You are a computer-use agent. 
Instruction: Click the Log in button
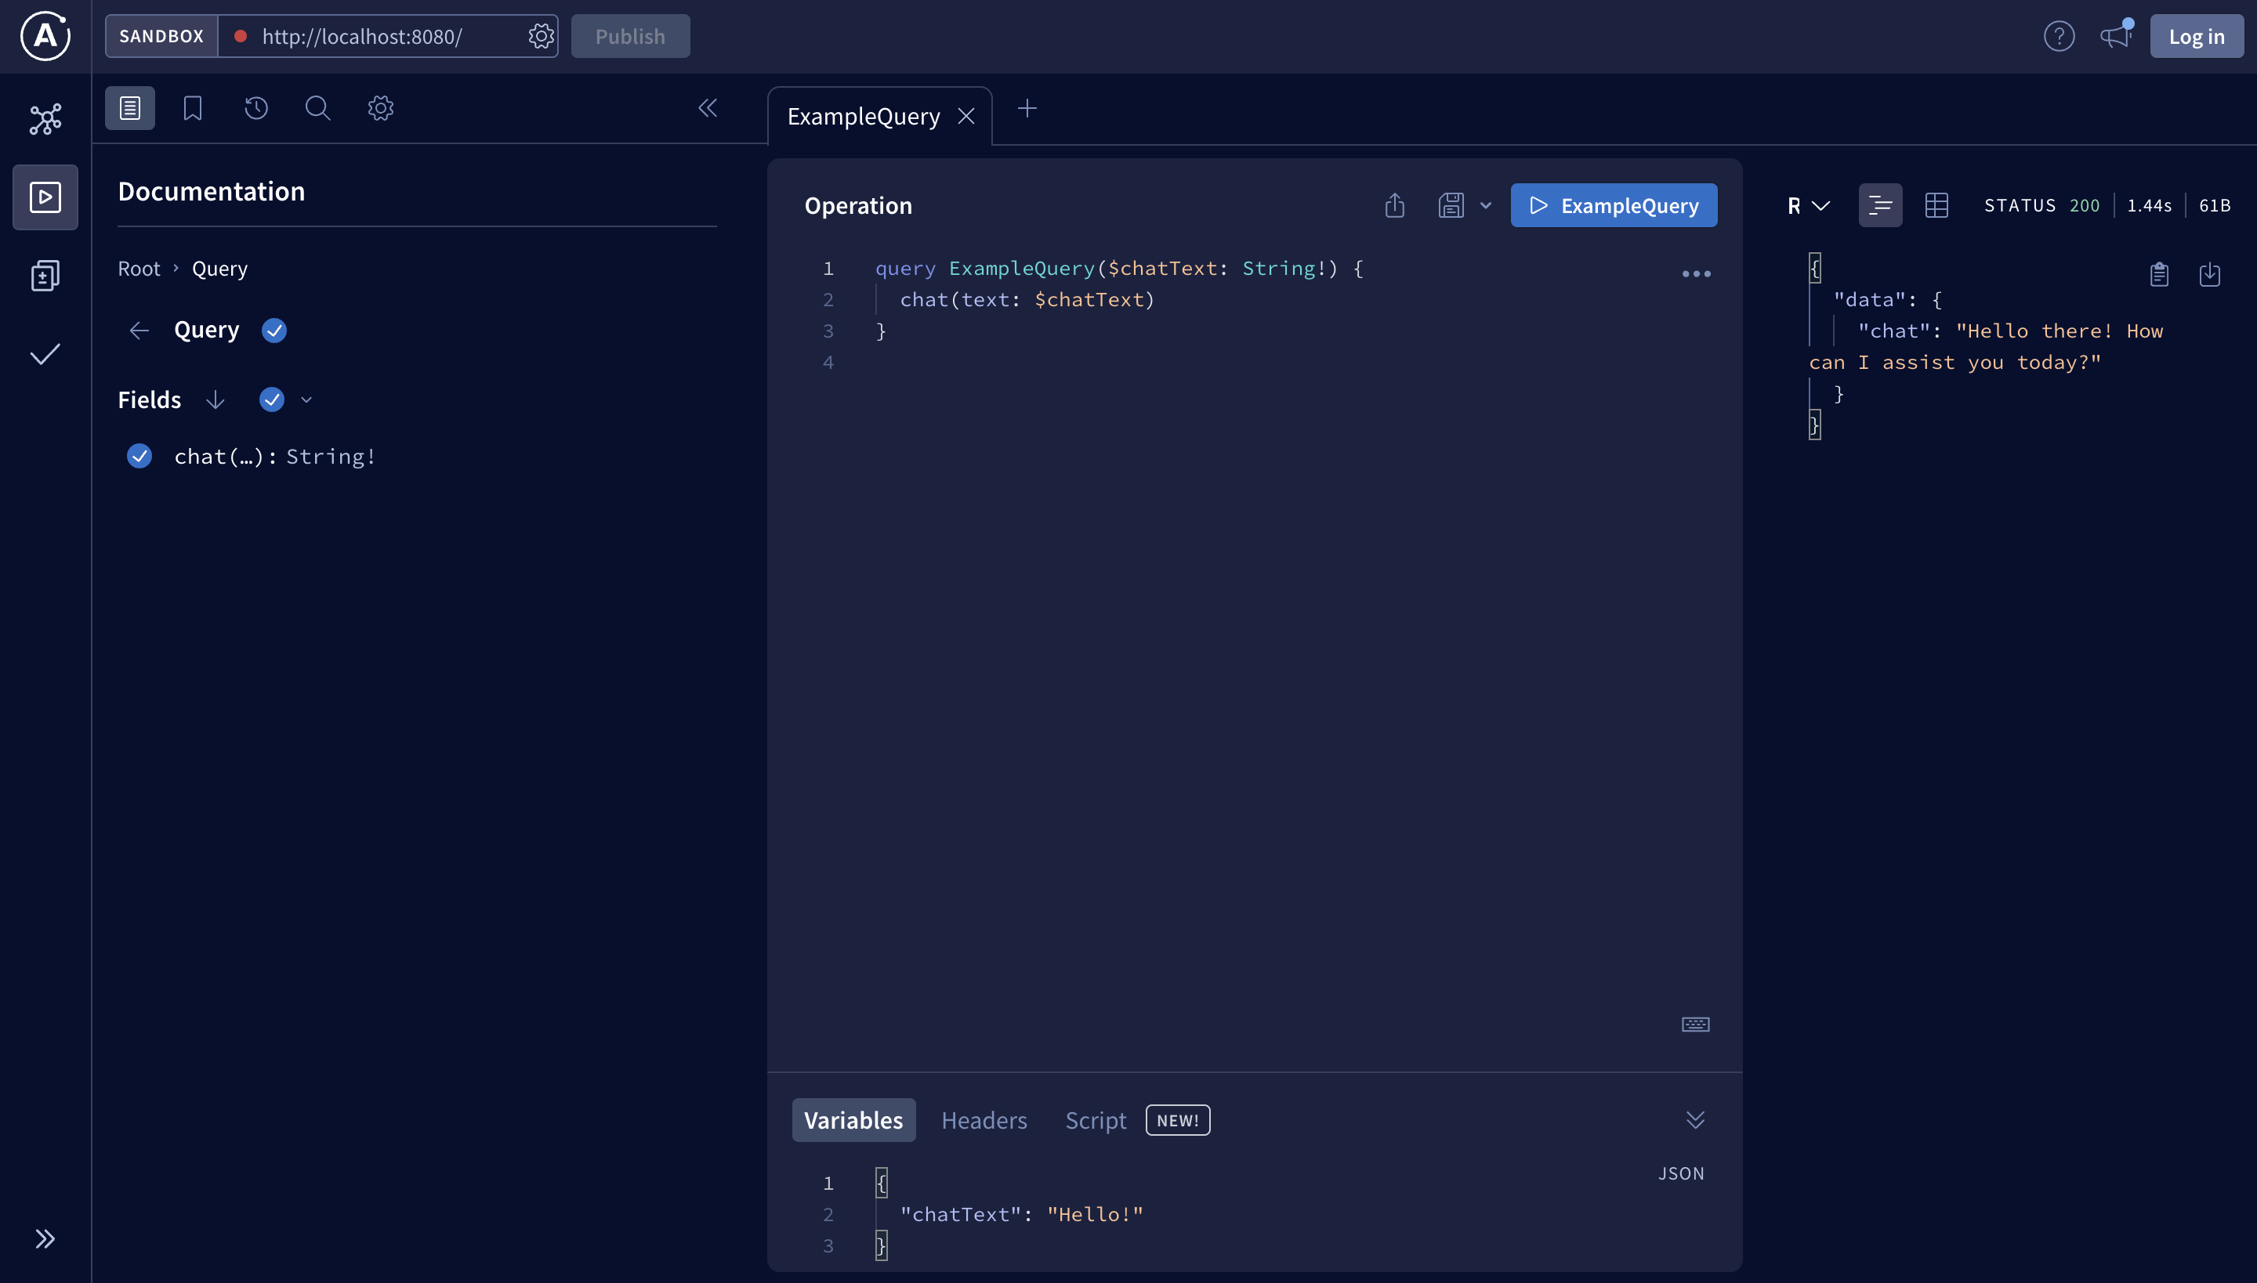point(2196,36)
